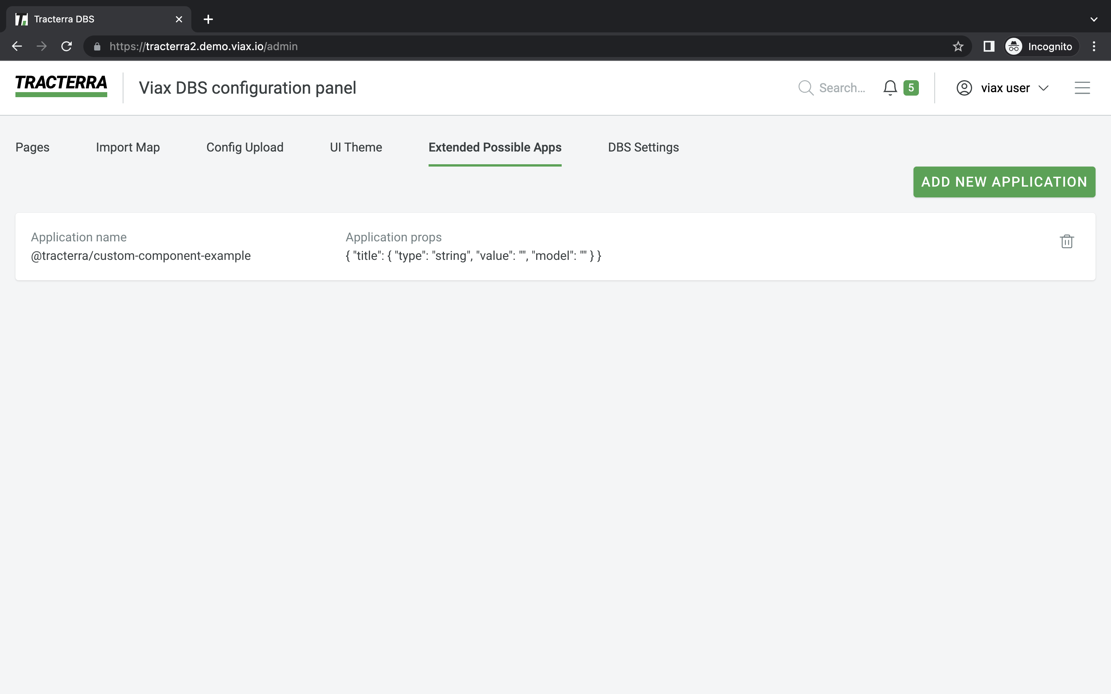Go forward in browser history
Image resolution: width=1111 pixels, height=694 pixels.
pos(42,46)
